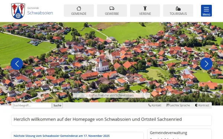Open the Kontakt link with phone icon
Viewport: 223px width, 139px height.
[x=155, y=105]
